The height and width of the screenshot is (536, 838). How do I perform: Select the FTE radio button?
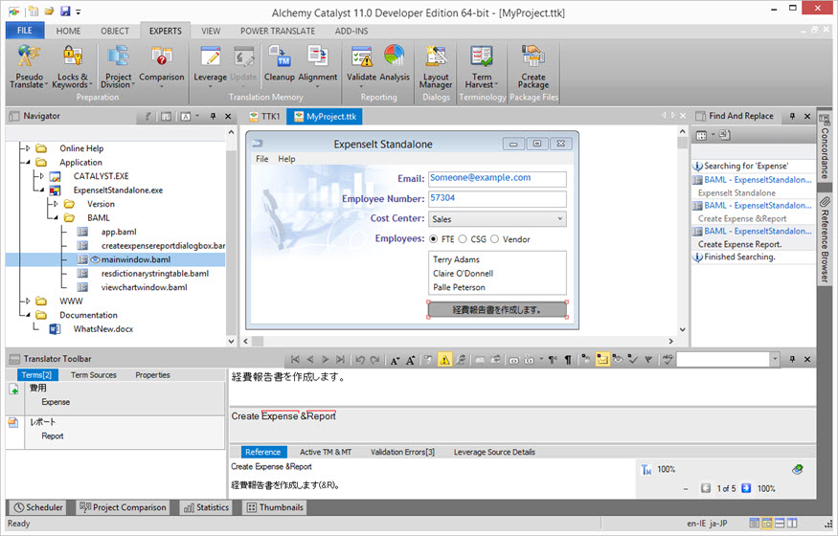(x=433, y=239)
